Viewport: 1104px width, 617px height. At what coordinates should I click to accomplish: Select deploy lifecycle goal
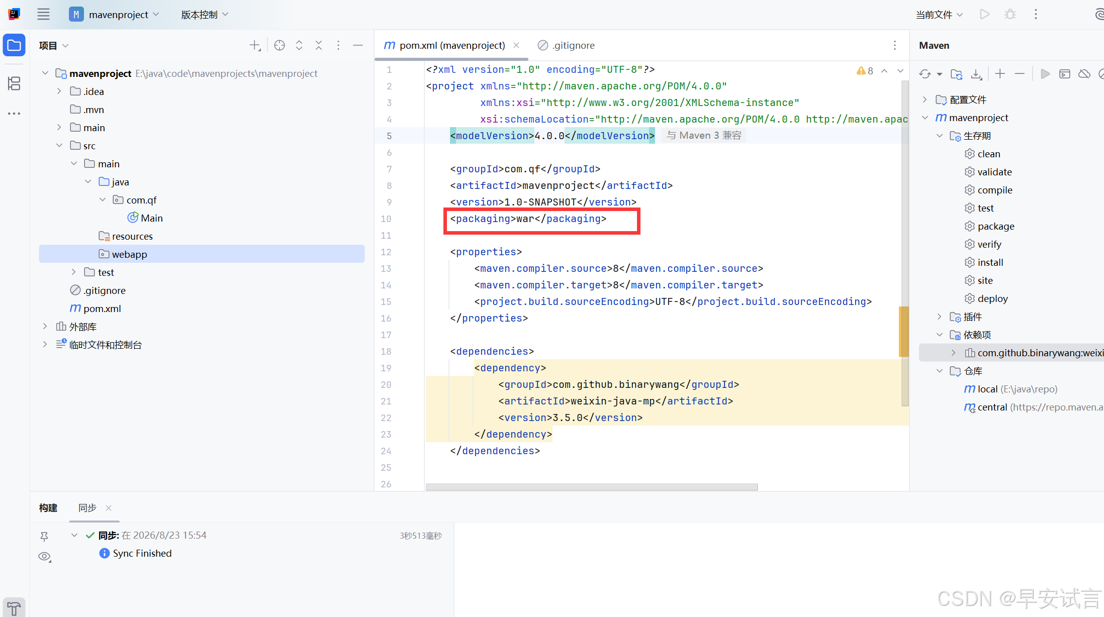(986, 298)
